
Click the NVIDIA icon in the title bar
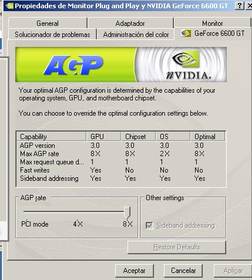pos(9,6)
